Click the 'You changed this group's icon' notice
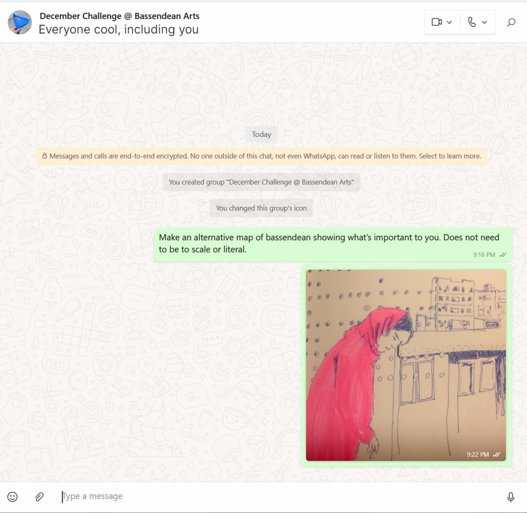The width and height of the screenshot is (527, 513). 261,208
